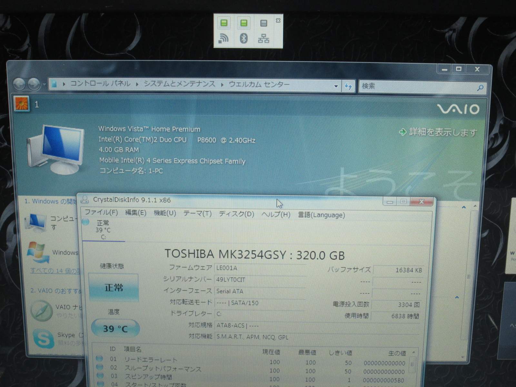Toggle the wired network switch indicator
Viewport: 516px width, 387px height.
click(263, 23)
